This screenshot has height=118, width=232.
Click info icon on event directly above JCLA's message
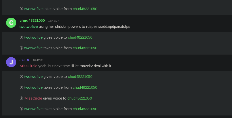[x=22, y=48]
